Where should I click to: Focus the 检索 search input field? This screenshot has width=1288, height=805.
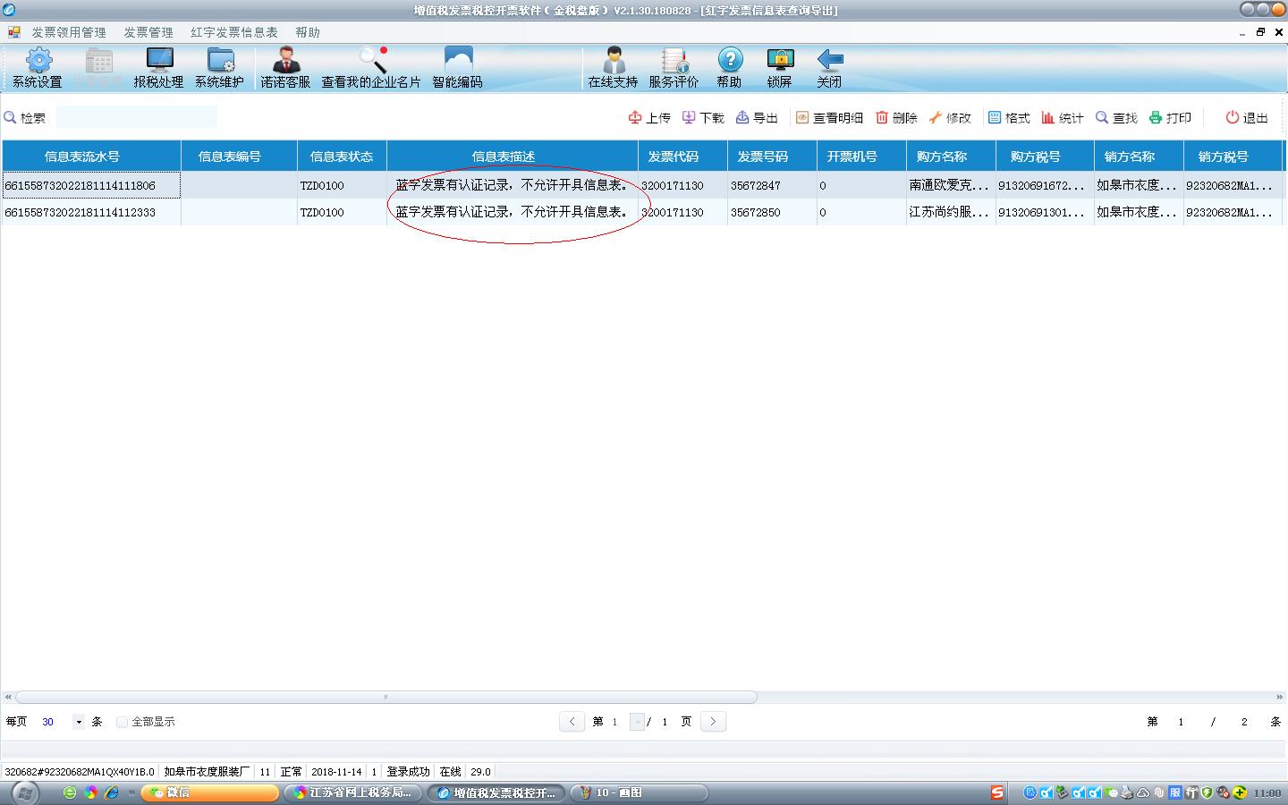pyautogui.click(x=136, y=117)
